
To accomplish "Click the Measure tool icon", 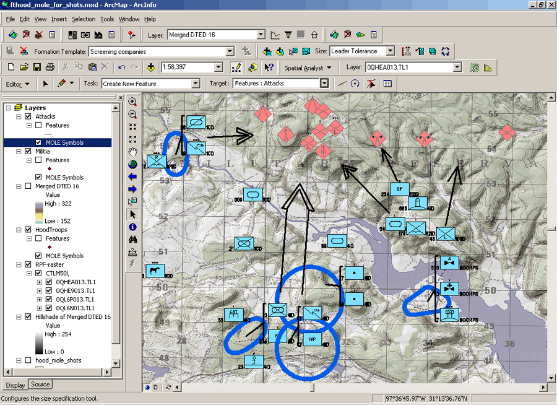I will [x=132, y=252].
